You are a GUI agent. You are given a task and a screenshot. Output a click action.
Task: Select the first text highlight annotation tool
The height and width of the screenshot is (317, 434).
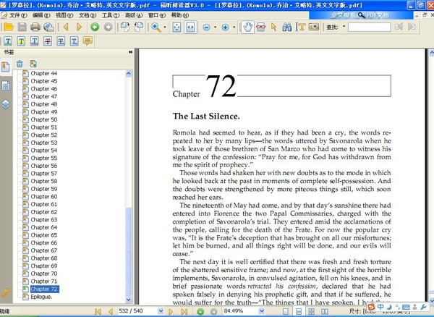point(8,41)
